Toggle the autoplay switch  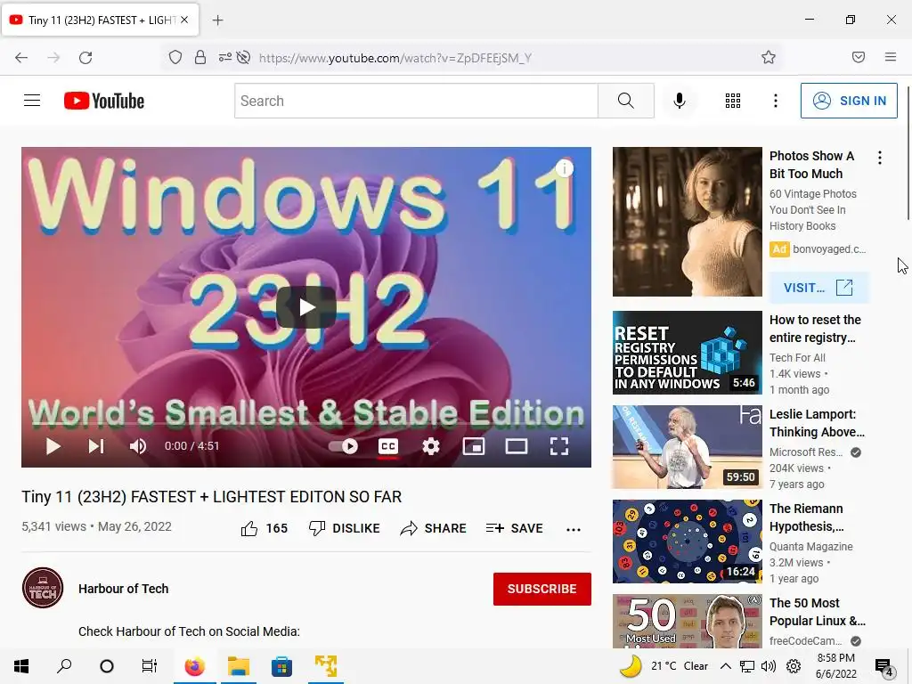(343, 446)
